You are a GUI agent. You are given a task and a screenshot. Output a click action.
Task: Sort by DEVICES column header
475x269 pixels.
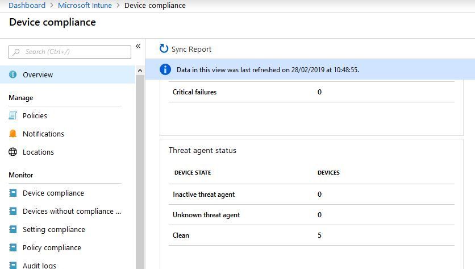tap(328, 172)
